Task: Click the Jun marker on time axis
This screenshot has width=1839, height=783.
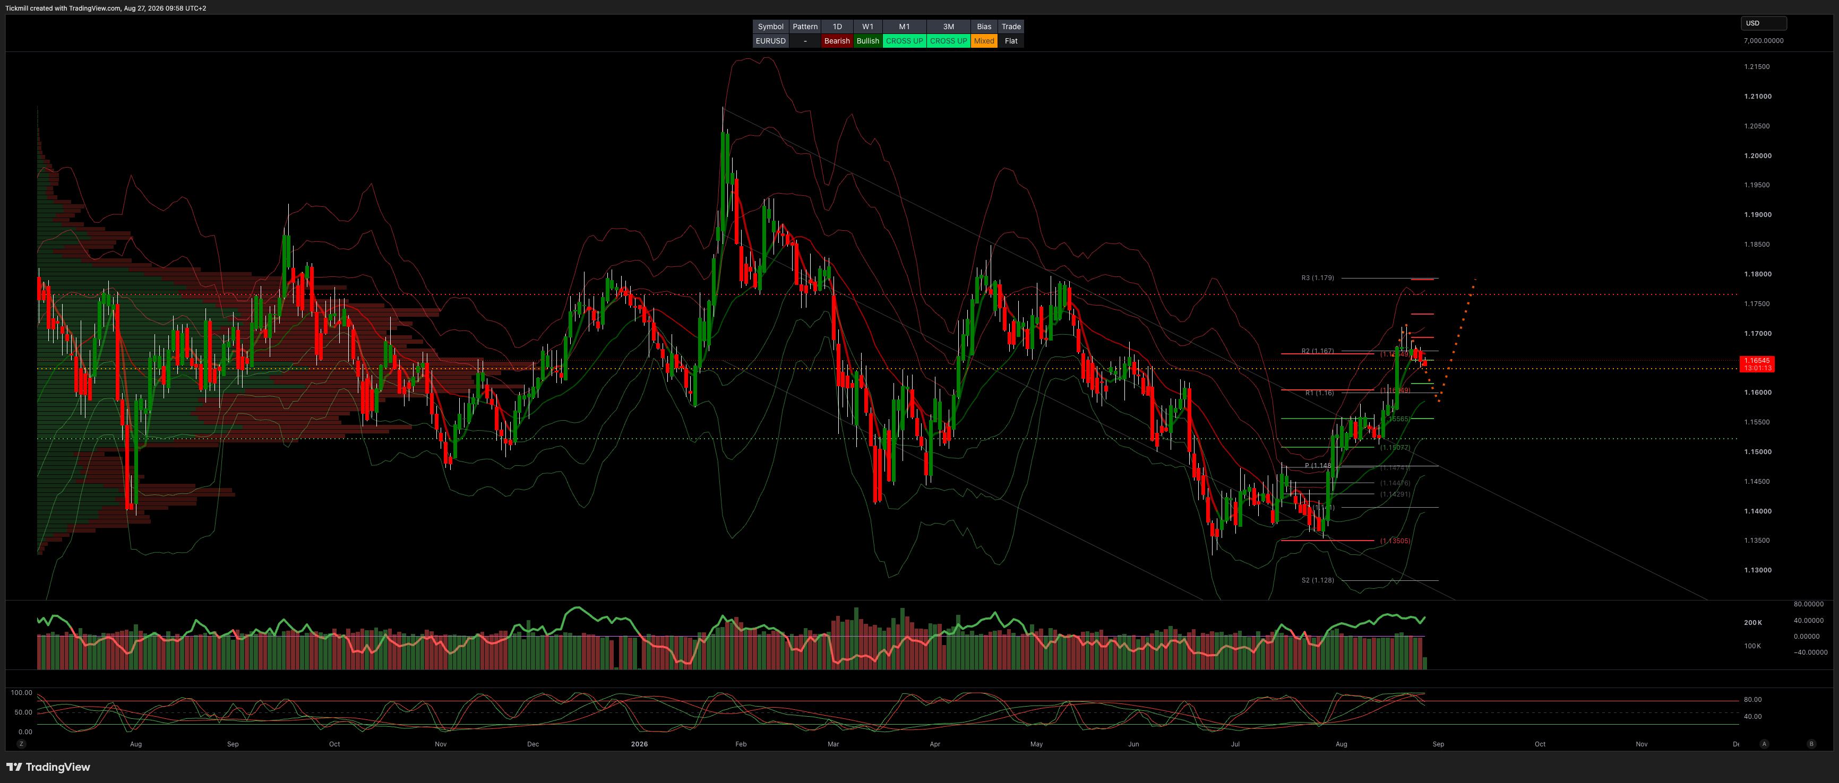Action: 1133,744
